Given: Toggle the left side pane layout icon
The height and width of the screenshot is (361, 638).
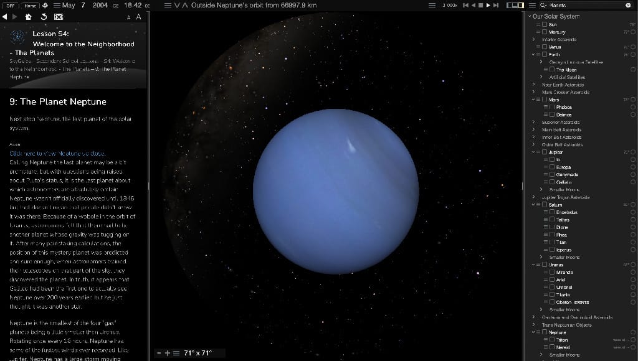Looking at the screenshot, I should (509, 5).
